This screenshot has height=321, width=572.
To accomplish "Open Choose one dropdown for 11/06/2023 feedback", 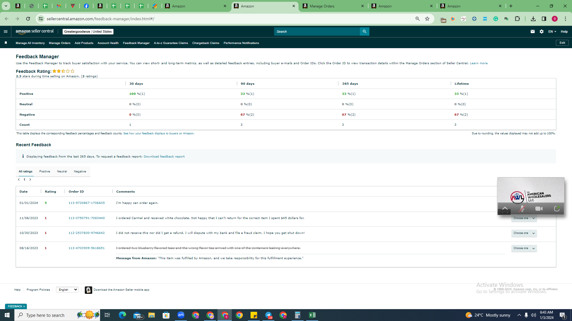I will pos(524,218).
